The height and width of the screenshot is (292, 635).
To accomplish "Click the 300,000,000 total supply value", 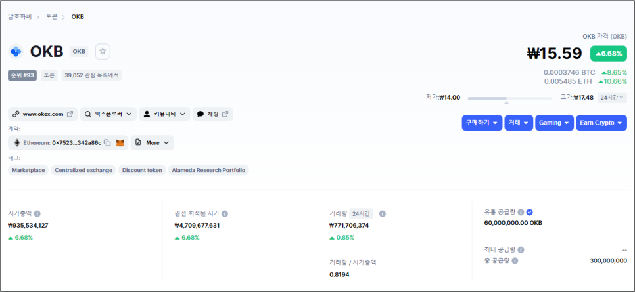I will [x=609, y=261].
